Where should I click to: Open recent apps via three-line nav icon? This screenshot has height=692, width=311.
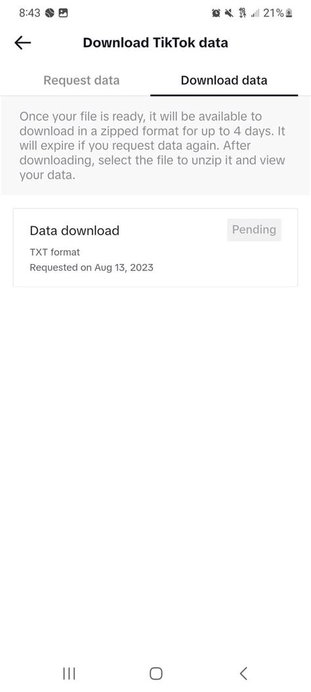pos(69,673)
